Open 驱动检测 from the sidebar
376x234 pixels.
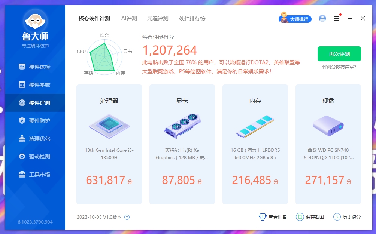pyautogui.click(x=22, y=157)
